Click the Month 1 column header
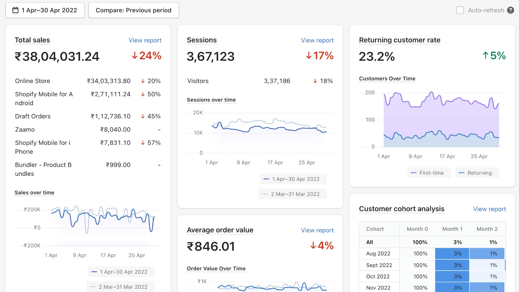 coord(452,229)
